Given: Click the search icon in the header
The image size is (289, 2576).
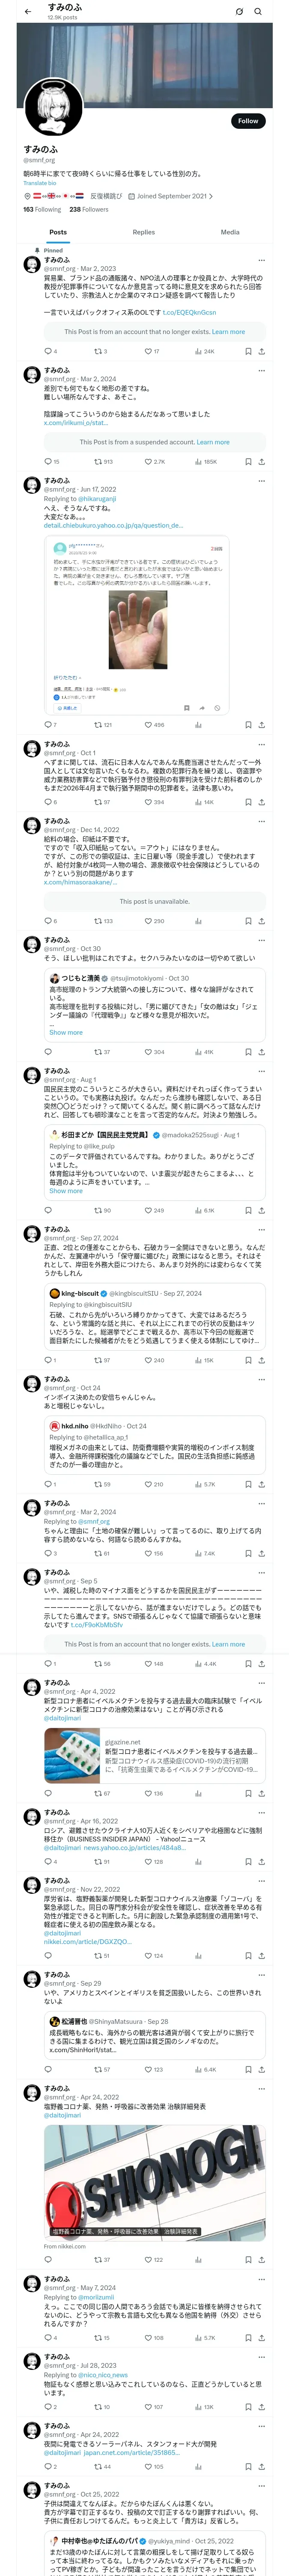Looking at the screenshot, I should 258,11.
